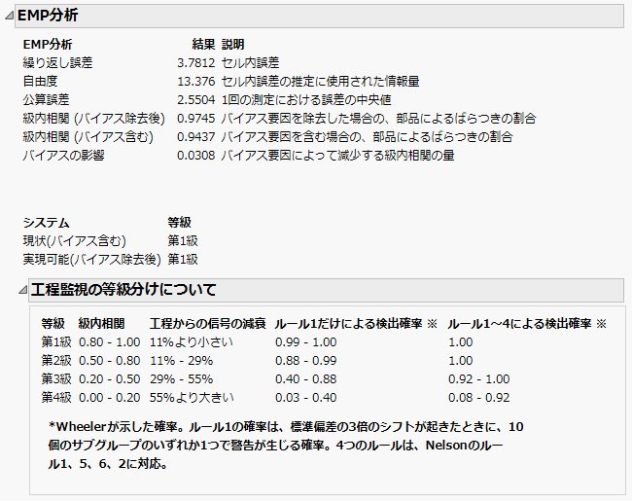Select the 13.376 result value
Viewport: 632px width, 501px height.
point(195,82)
